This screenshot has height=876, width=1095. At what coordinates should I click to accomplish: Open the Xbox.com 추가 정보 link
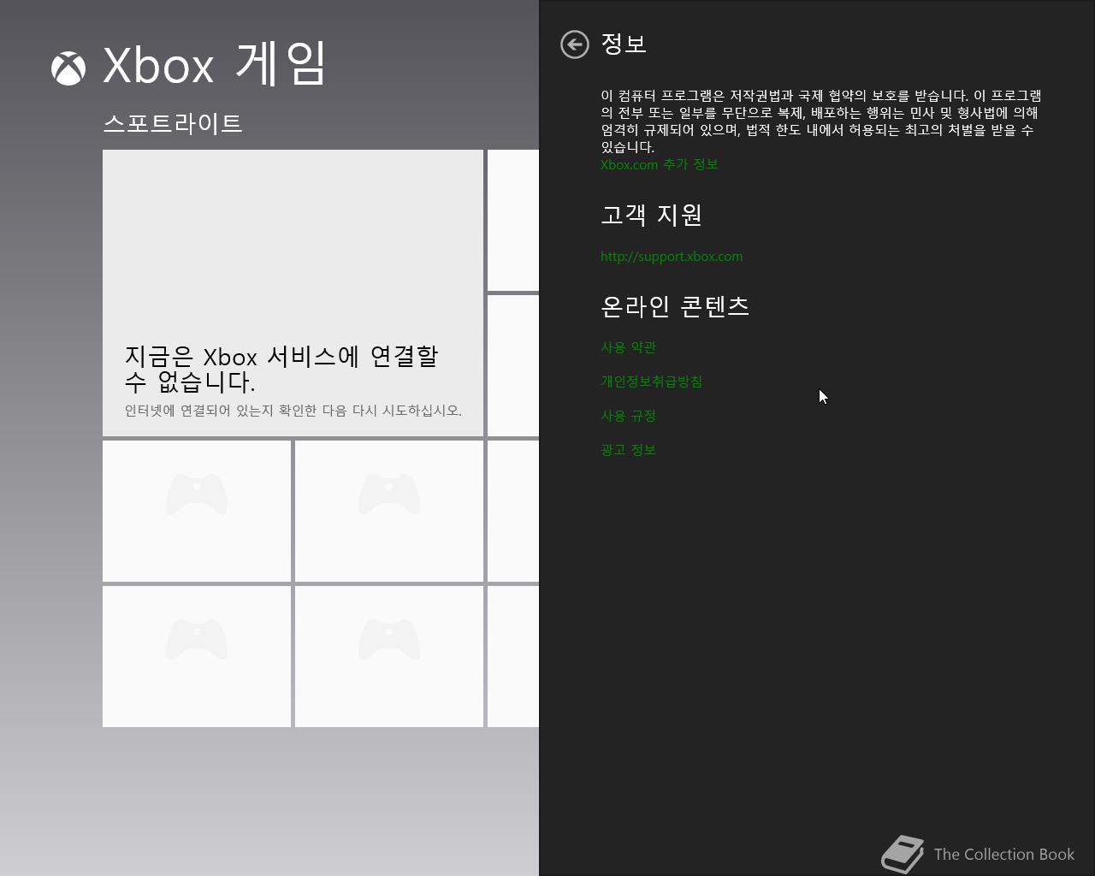(659, 164)
